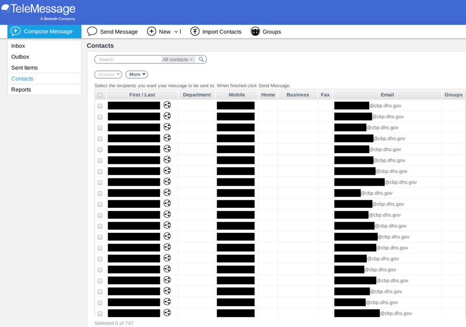Click the search magnifying glass icon
466x327 pixels.
pyautogui.click(x=200, y=59)
